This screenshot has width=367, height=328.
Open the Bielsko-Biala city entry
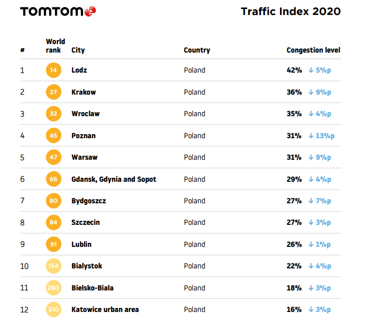pyautogui.click(x=92, y=288)
